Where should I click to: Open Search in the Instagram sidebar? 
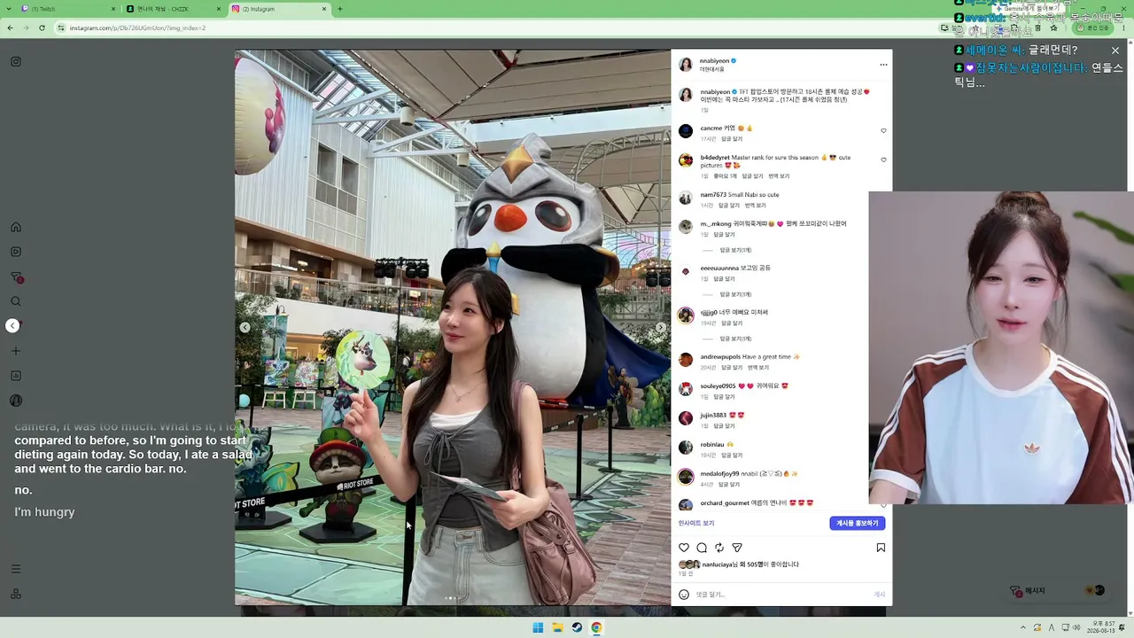click(16, 301)
